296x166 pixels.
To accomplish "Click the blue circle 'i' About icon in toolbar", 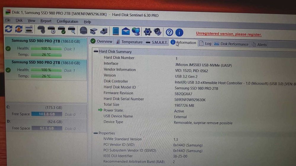I will [x=179, y=32].
